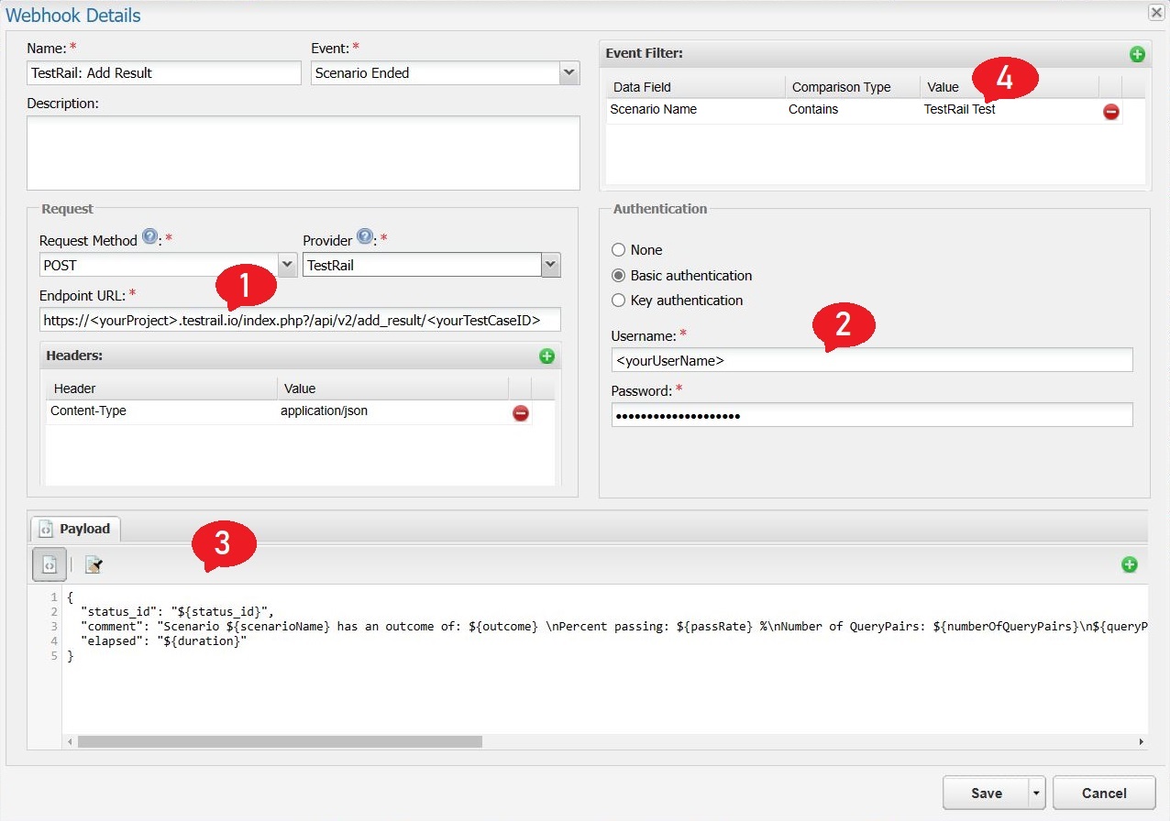This screenshot has width=1170, height=821.
Task: Add a new payload parameter
Action: [1130, 564]
